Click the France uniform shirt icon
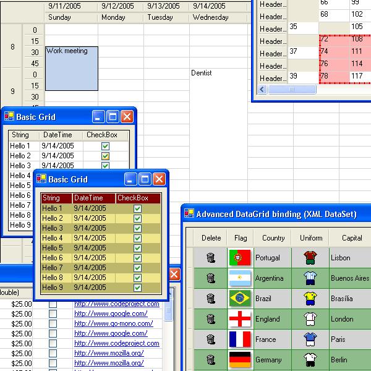Viewport: 371px width, 371px height. click(310, 339)
